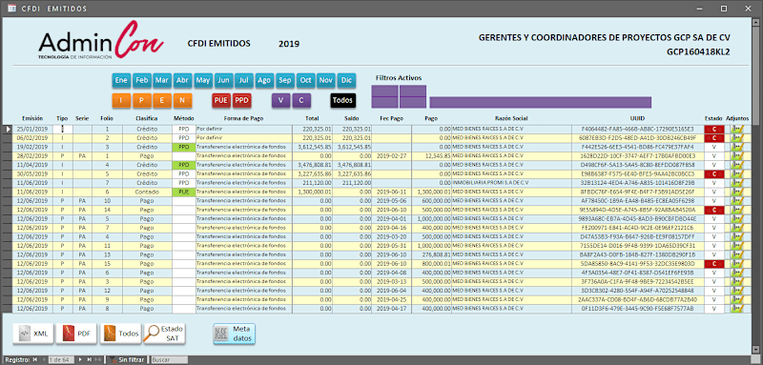Click the Saldo column header
Screen dimensions: 763x365
tap(352, 118)
